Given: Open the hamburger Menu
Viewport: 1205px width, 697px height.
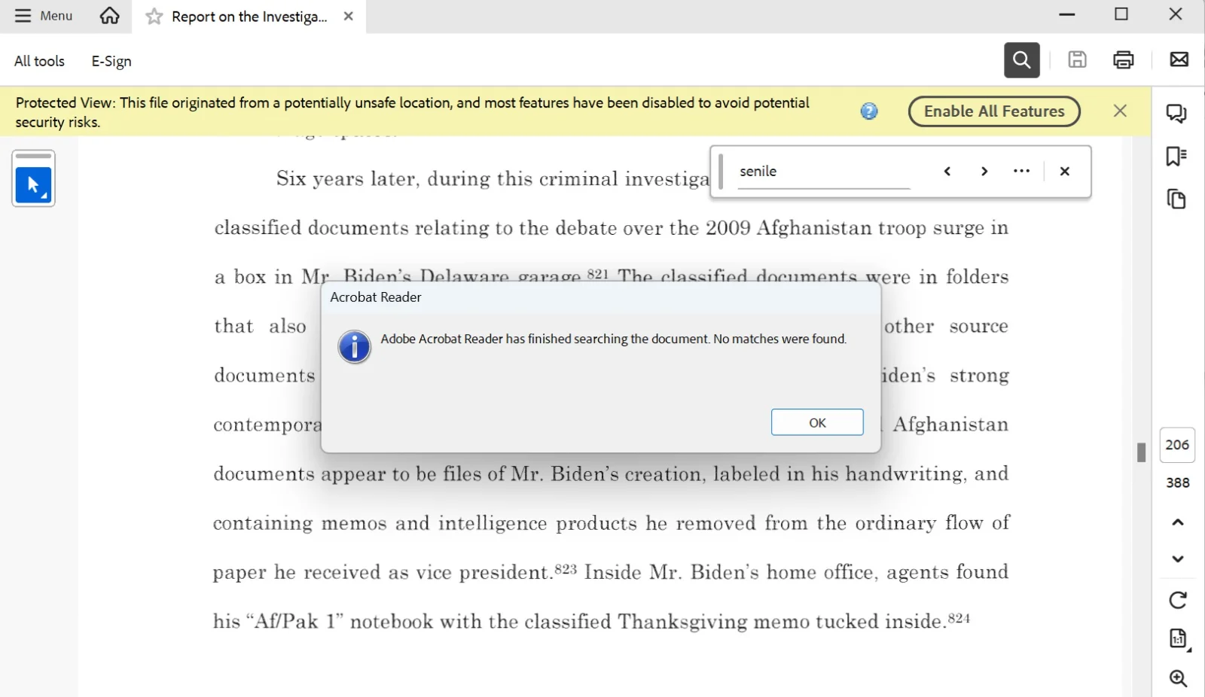Looking at the screenshot, I should pyautogui.click(x=43, y=15).
